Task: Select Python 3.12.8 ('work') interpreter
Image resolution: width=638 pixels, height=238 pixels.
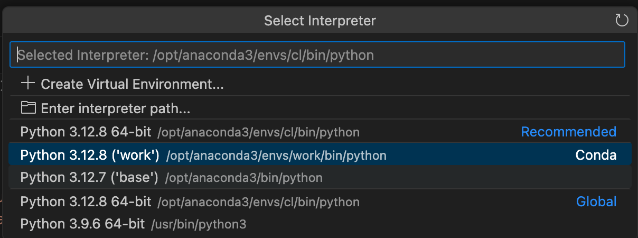Action: pyautogui.click(x=90, y=155)
